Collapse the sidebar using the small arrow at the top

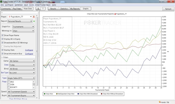2,13
